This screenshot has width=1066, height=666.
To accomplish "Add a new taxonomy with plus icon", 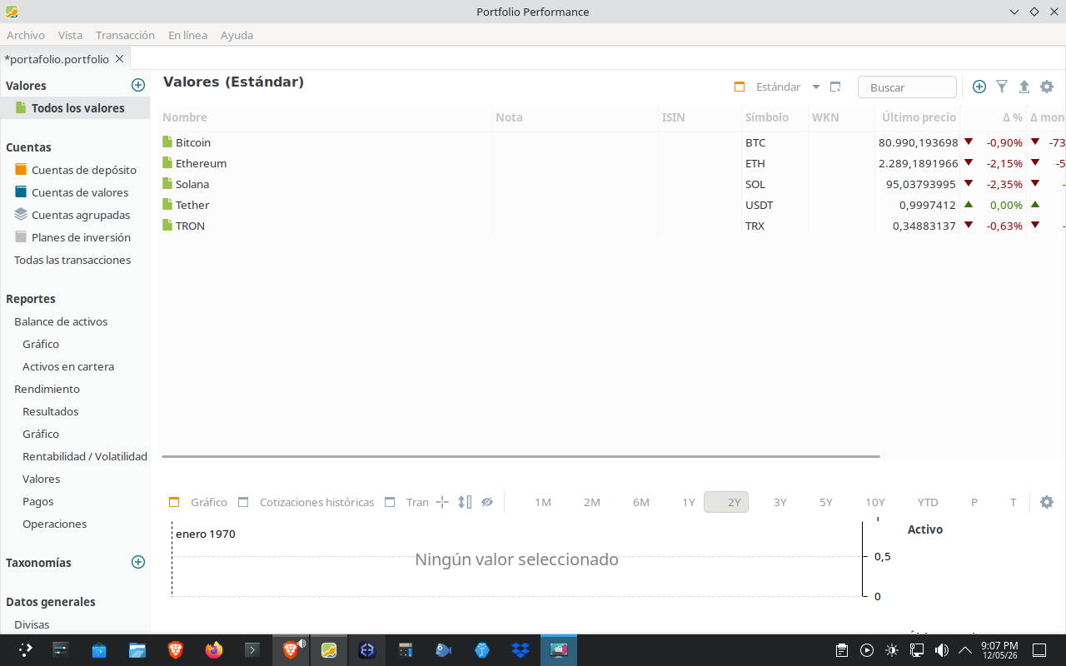I will (138, 562).
